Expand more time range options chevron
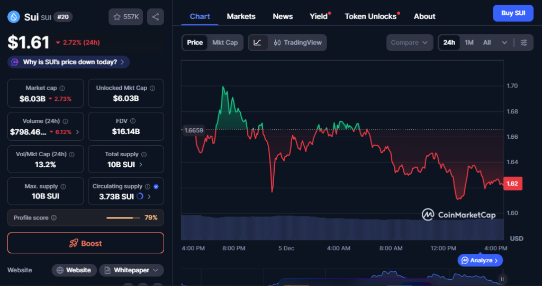This screenshot has height=286, width=542. 504,43
